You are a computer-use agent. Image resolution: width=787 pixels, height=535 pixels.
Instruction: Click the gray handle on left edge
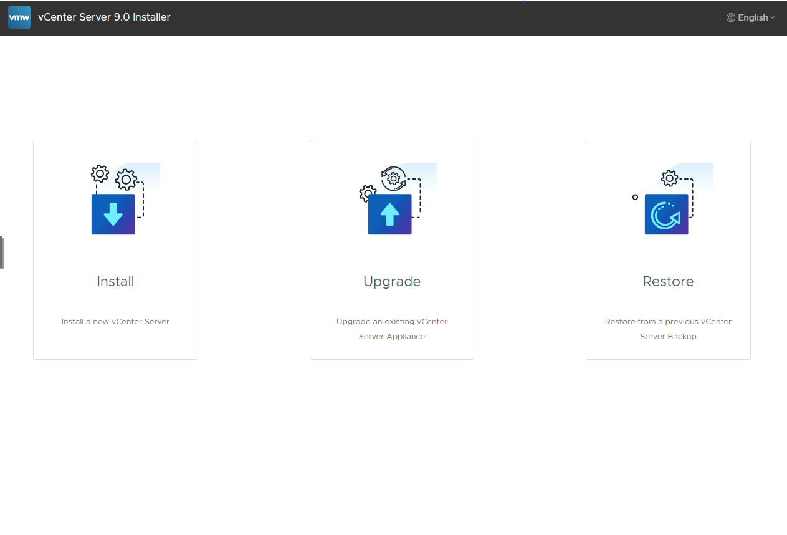[2, 253]
